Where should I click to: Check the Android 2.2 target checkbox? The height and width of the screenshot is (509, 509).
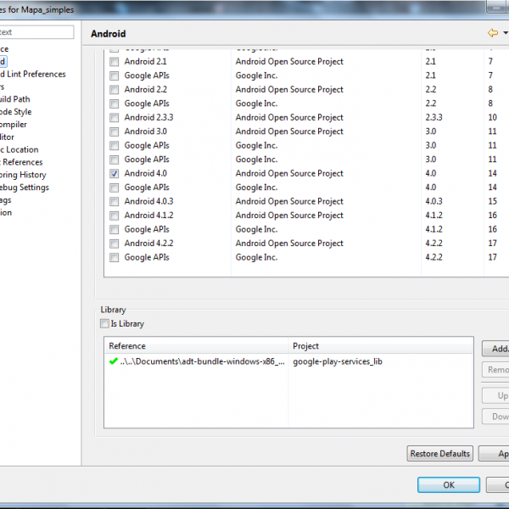point(114,90)
